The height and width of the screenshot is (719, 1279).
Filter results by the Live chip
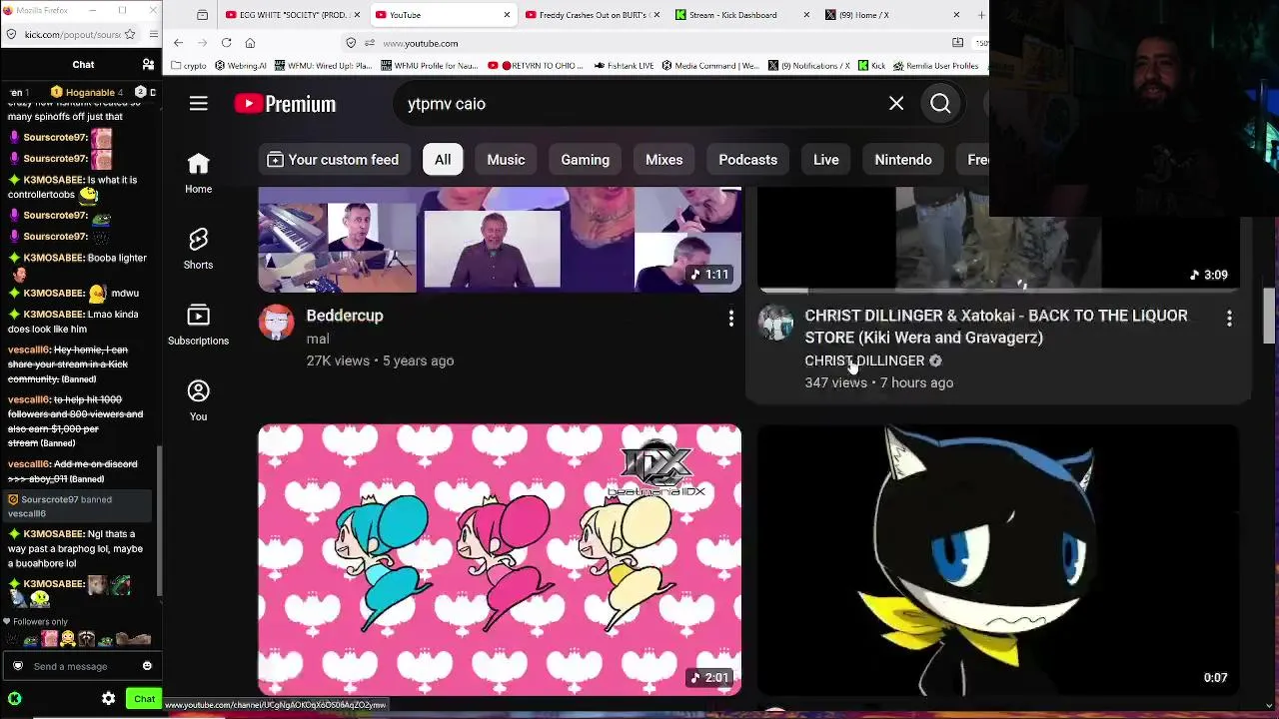tap(825, 160)
